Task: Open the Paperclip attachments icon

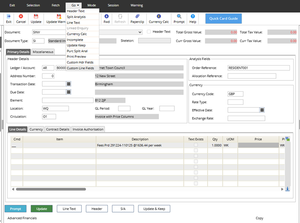Action: [138, 16]
